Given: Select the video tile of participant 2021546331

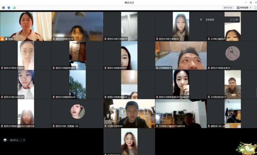Looking at the screenshot, I should [x=181, y=84].
